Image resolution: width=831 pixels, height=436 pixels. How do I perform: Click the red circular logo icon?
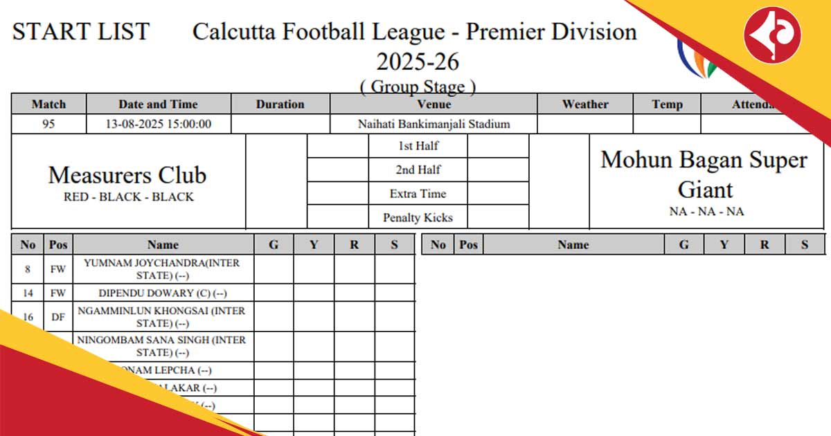click(773, 35)
